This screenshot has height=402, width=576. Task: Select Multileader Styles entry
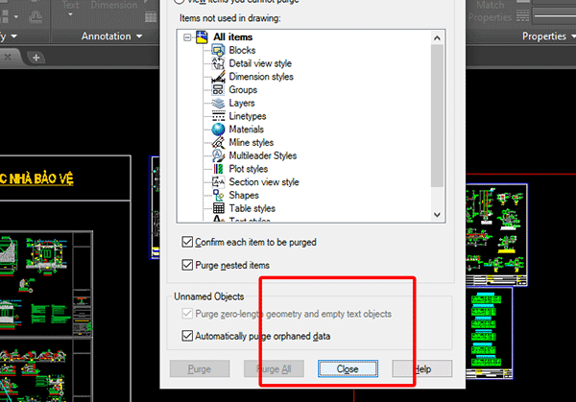click(x=263, y=155)
